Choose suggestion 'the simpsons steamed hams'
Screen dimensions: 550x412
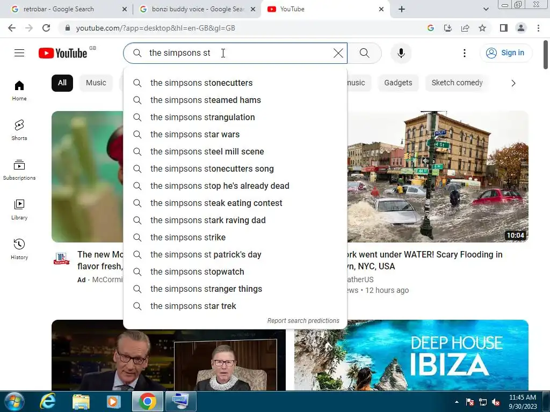(235, 100)
